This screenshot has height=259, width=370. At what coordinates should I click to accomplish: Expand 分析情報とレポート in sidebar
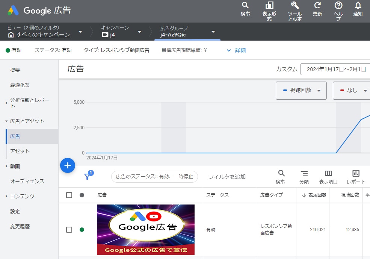(6, 103)
